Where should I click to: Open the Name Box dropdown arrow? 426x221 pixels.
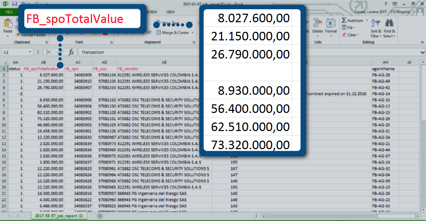point(31,52)
